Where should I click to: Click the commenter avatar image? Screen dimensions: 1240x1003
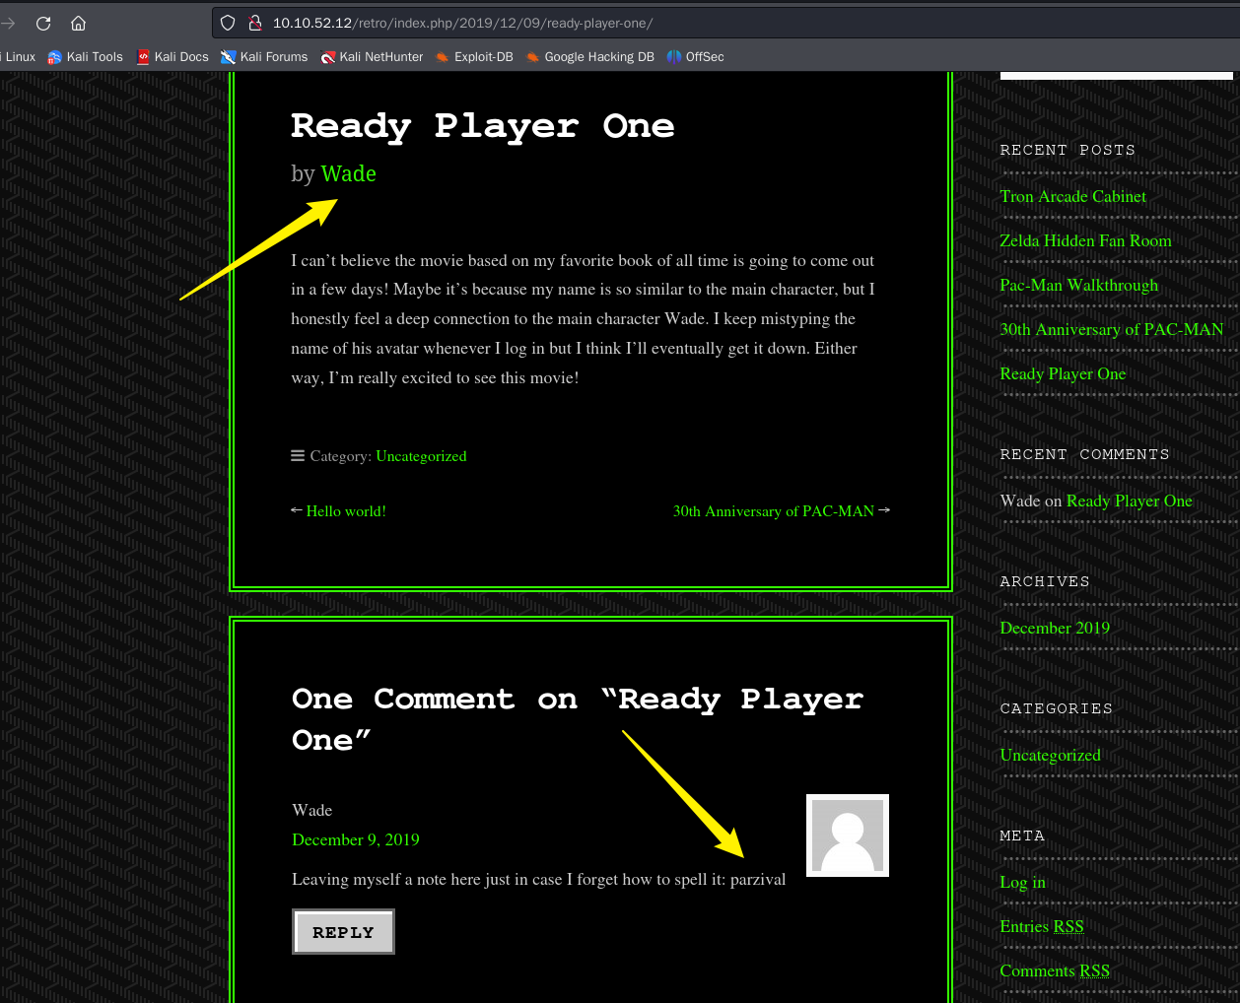pos(848,836)
